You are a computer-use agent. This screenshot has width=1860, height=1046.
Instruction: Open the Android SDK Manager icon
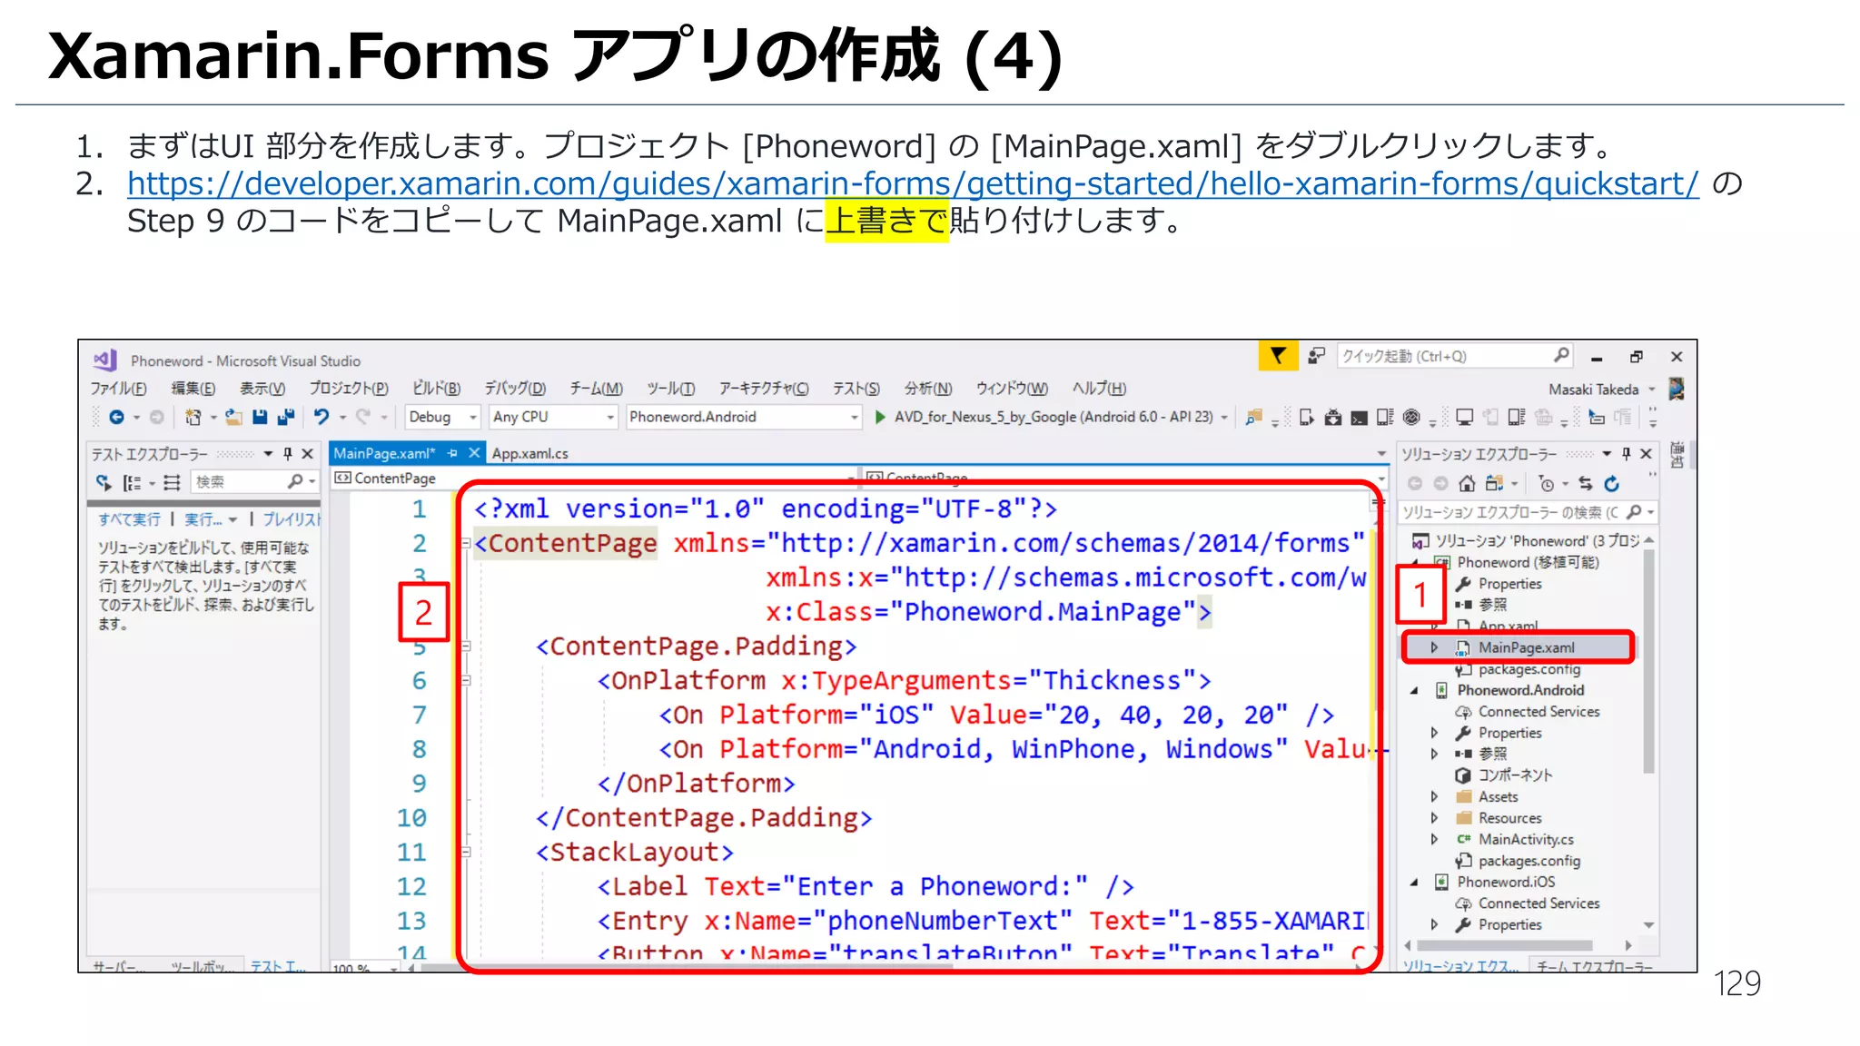click(1332, 417)
